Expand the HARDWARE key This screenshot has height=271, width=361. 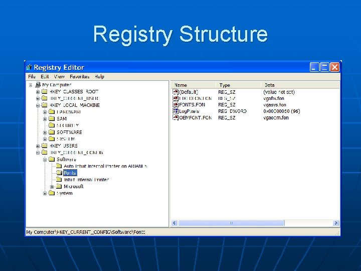coord(45,112)
